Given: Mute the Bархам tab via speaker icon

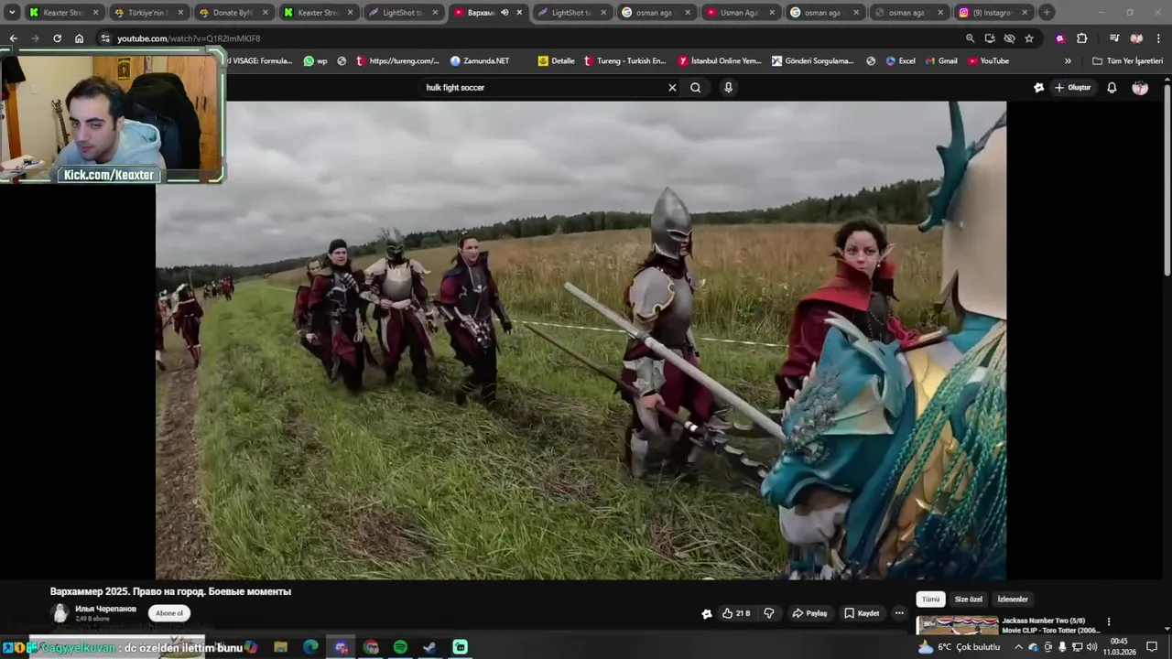Looking at the screenshot, I should coord(505,13).
